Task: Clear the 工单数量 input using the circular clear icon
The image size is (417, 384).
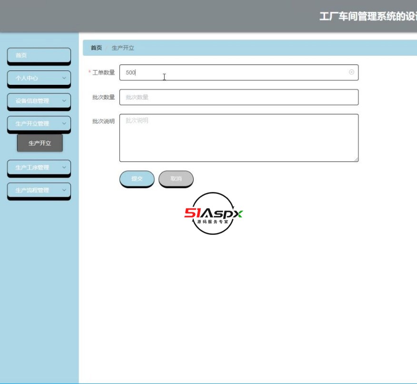Action: pyautogui.click(x=351, y=72)
